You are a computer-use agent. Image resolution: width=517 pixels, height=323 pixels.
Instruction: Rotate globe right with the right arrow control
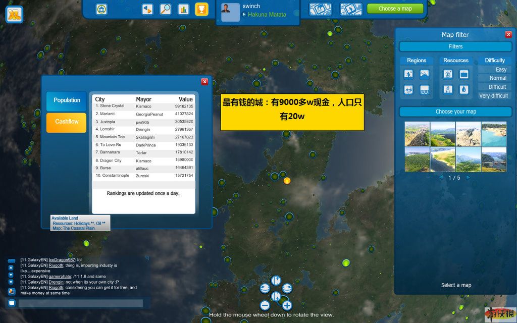pos(287,288)
